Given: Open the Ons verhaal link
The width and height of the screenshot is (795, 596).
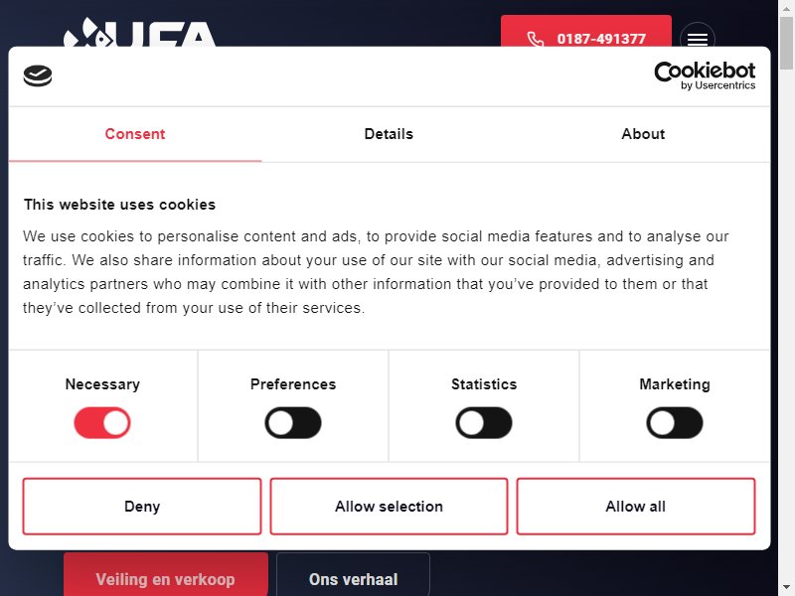Looking at the screenshot, I should (354, 574).
